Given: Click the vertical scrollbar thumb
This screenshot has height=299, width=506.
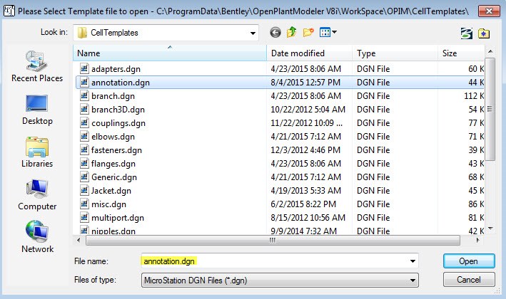Looking at the screenshot, I should point(490,109).
